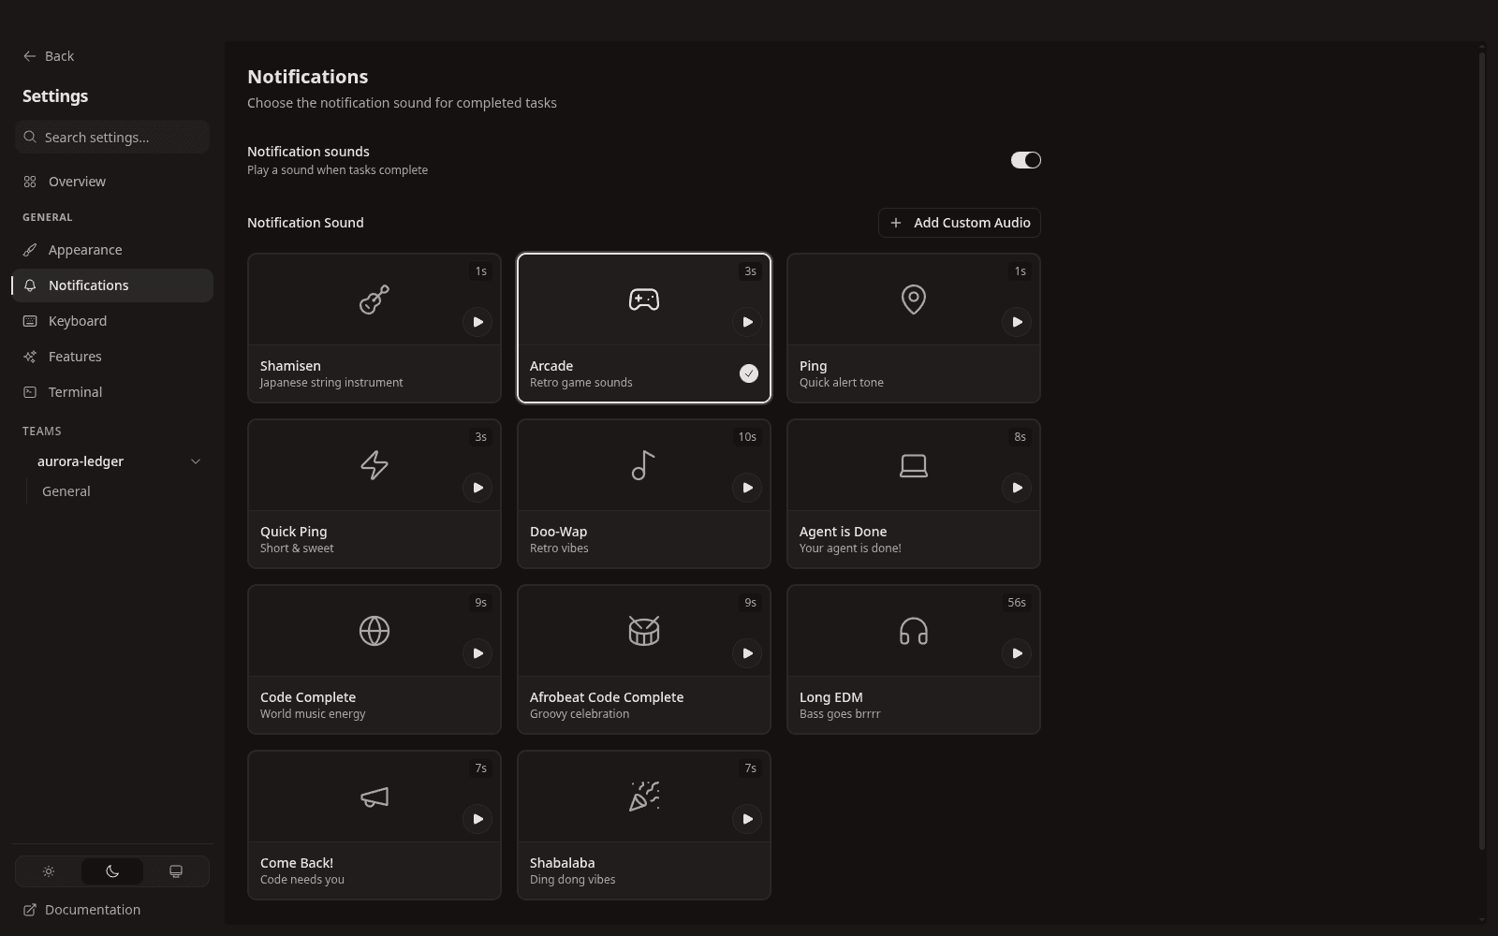
Task: Click the Agent is Done laptop icon
Action: pyautogui.click(x=914, y=465)
